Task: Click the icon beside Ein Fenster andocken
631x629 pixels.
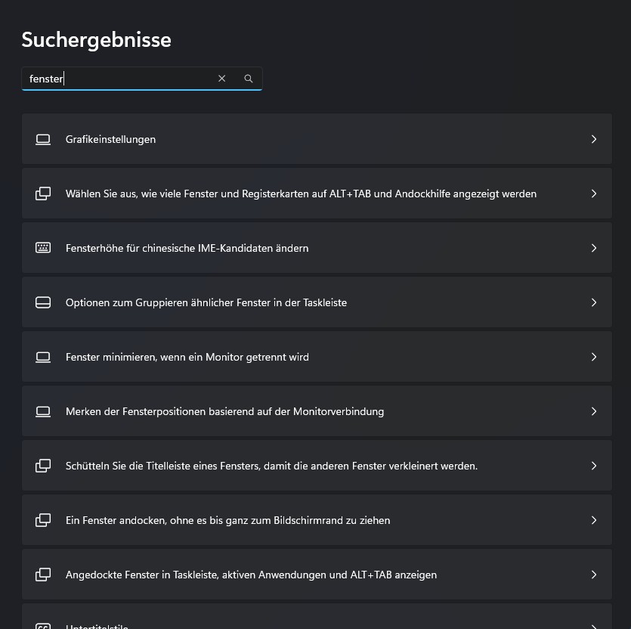Action: [43, 520]
